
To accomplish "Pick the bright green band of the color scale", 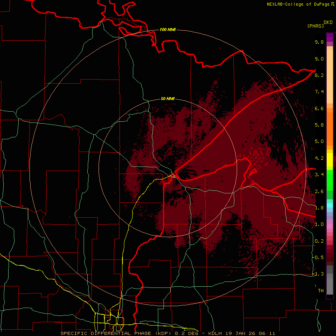I will (x=330, y=180).
